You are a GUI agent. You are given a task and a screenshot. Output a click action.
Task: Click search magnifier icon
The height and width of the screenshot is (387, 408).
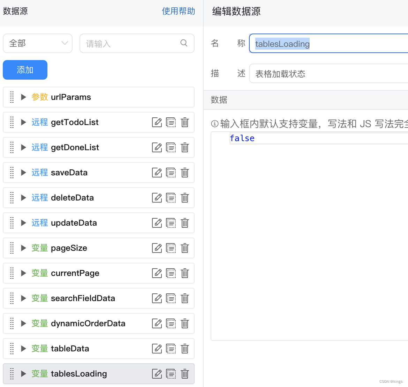point(184,43)
